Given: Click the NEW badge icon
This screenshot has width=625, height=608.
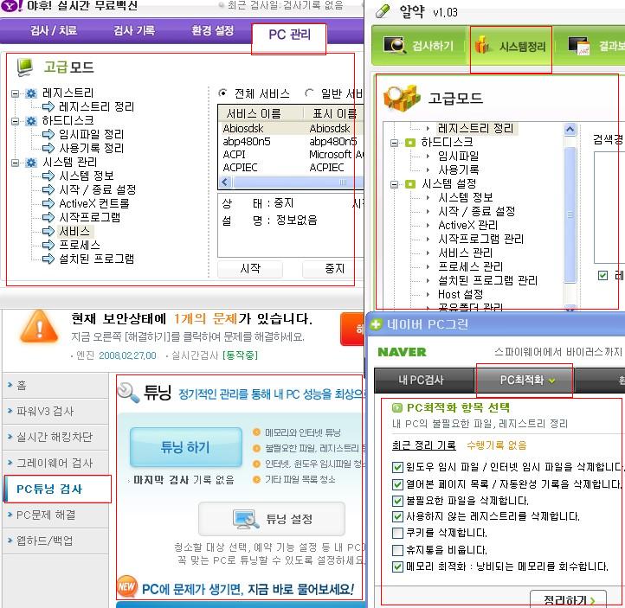Looking at the screenshot, I should pos(127,586).
